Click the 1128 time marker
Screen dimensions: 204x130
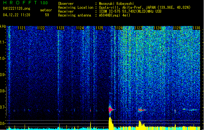tap(157, 28)
